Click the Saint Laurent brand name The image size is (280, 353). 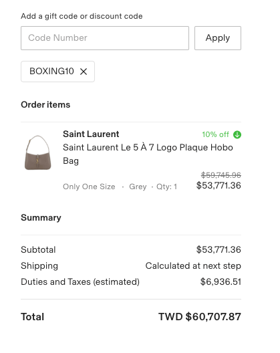91,134
